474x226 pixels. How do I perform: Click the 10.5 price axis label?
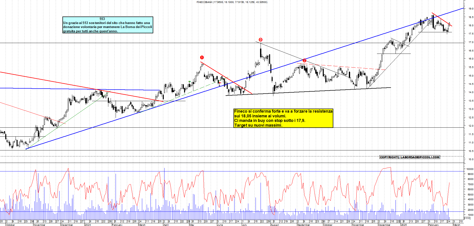coord(471,151)
